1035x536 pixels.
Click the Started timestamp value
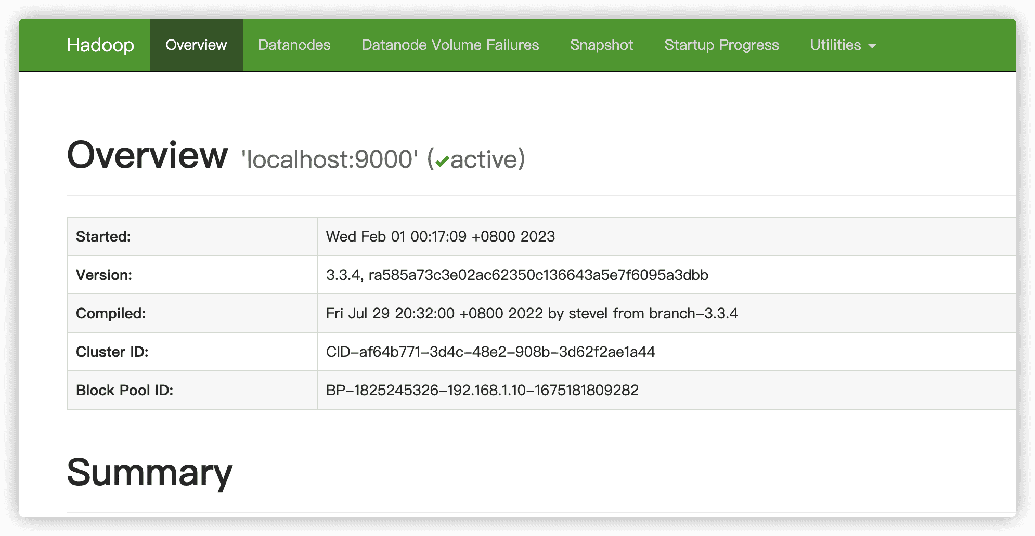tap(441, 237)
